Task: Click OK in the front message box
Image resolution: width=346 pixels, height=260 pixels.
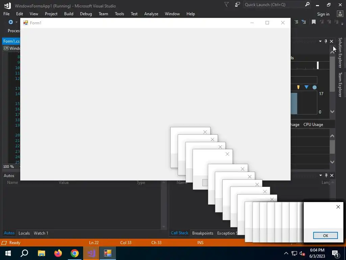Action: tap(325, 236)
